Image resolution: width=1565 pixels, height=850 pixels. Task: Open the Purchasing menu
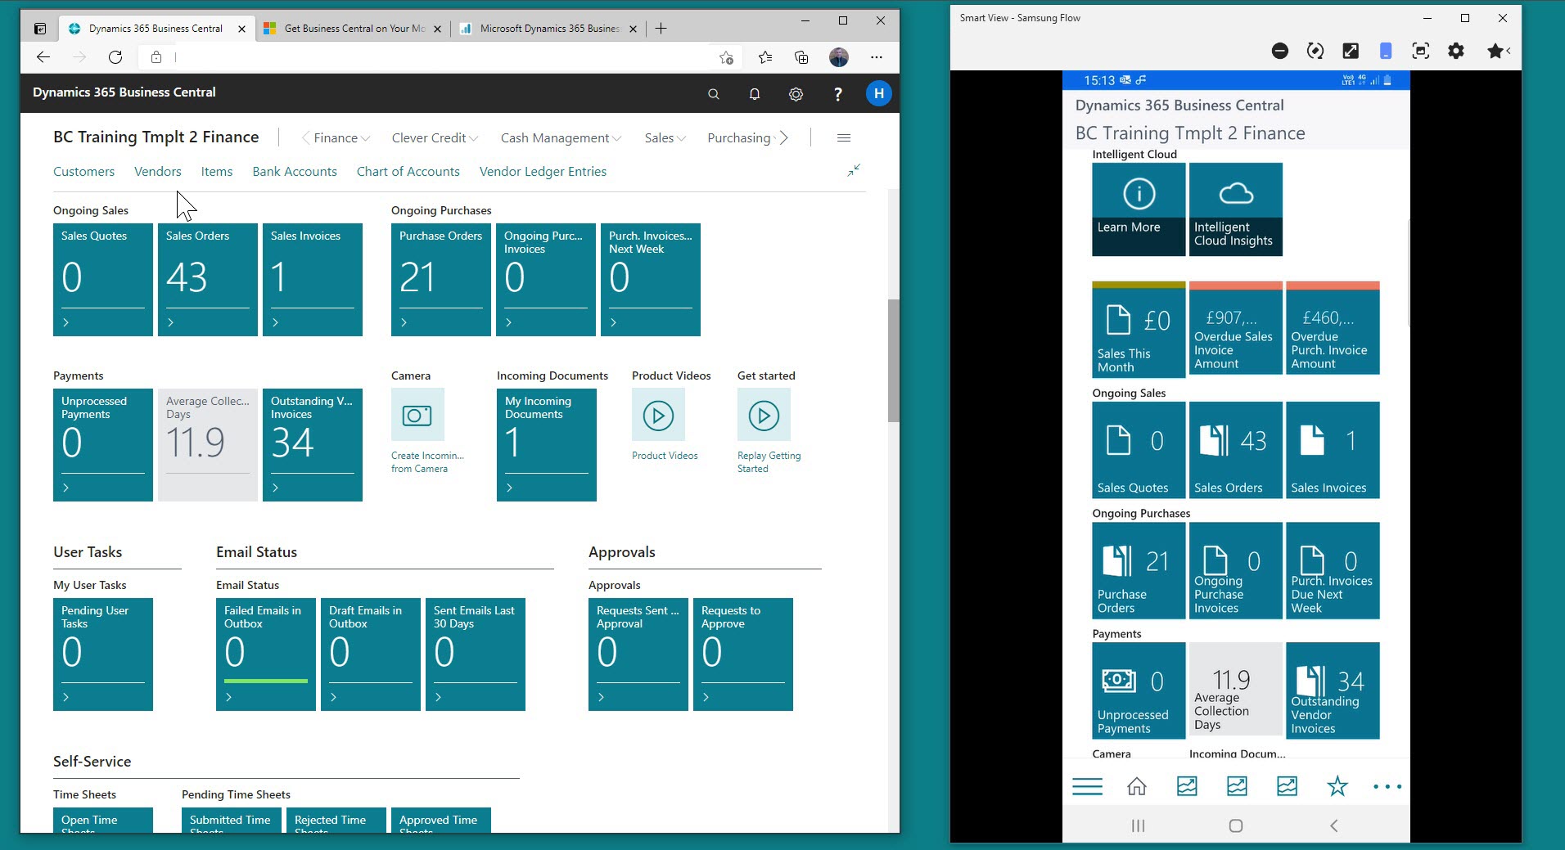click(x=740, y=137)
